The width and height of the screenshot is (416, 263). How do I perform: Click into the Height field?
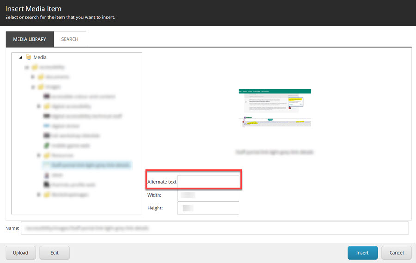[208, 208]
